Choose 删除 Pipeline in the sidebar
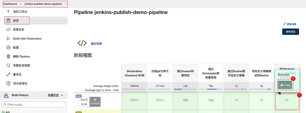 click(x=22, y=57)
